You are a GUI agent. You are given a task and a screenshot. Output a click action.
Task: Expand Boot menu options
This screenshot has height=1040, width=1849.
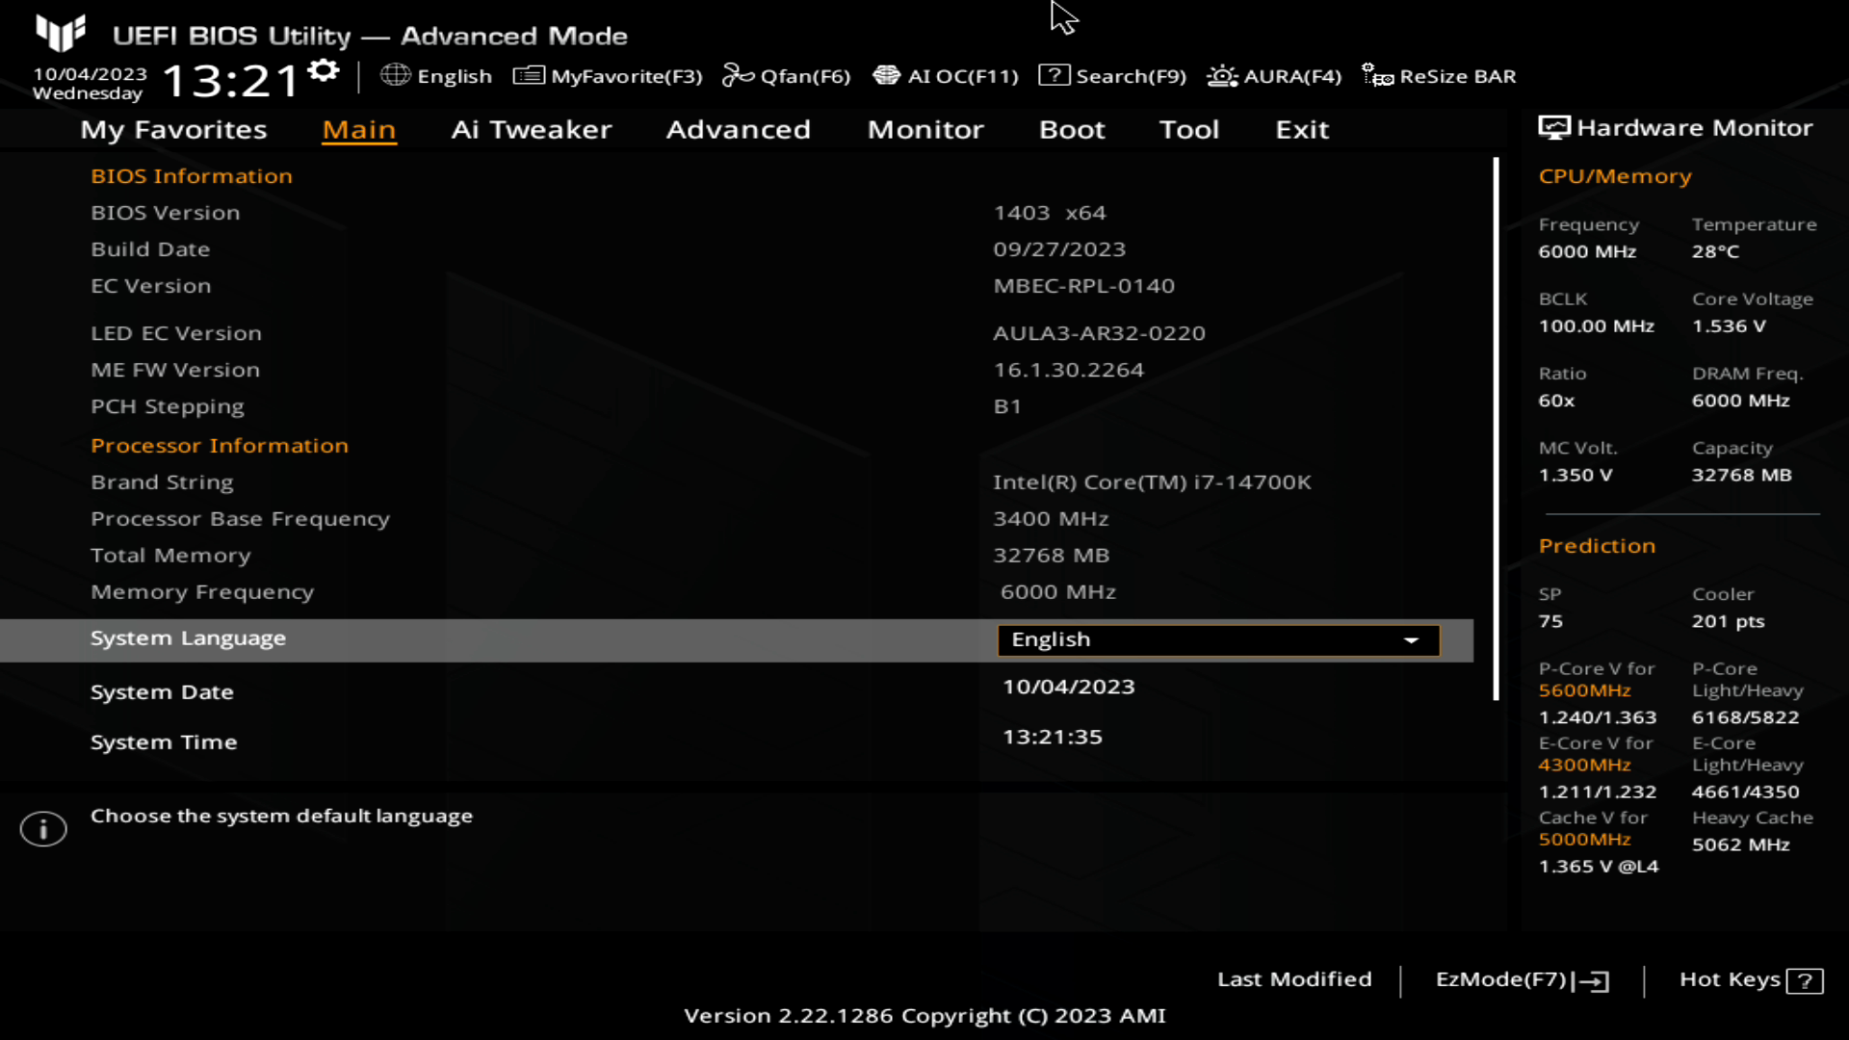pos(1072,127)
